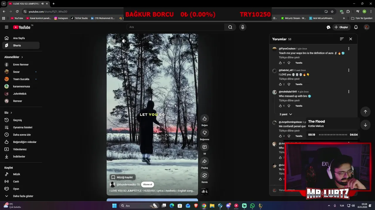The height and width of the screenshot is (210, 375).
Task: Expand the 3 yanıt replies
Action: click(286, 114)
